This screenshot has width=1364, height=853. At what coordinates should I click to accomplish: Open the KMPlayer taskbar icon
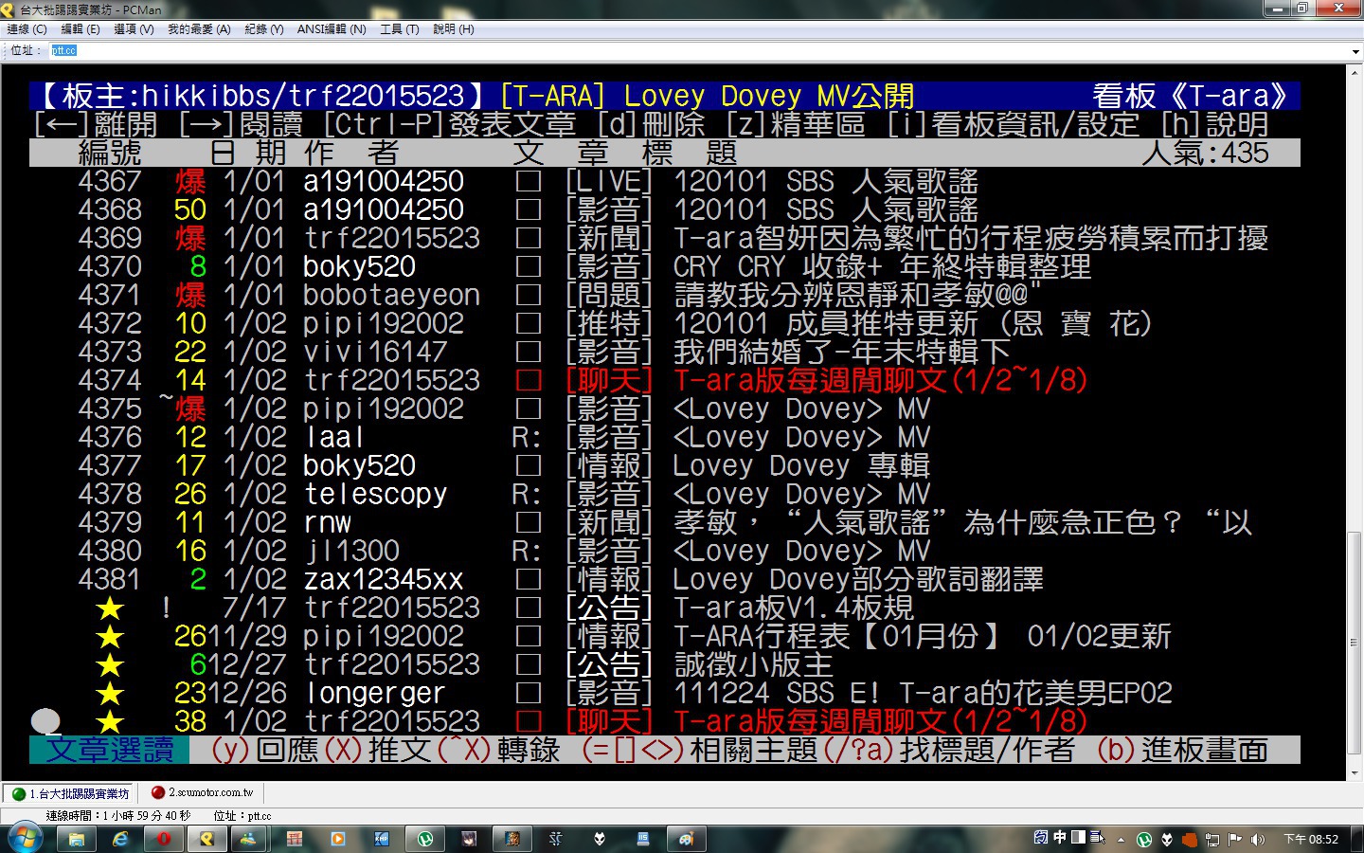pos(382,839)
